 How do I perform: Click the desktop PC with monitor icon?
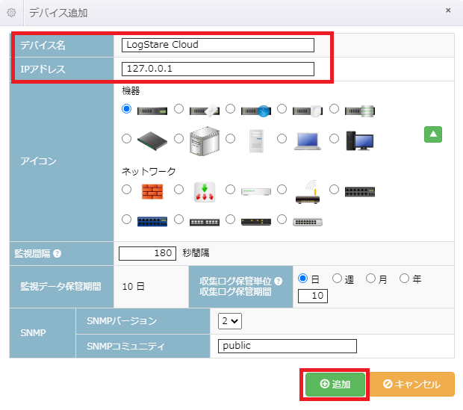360,141
